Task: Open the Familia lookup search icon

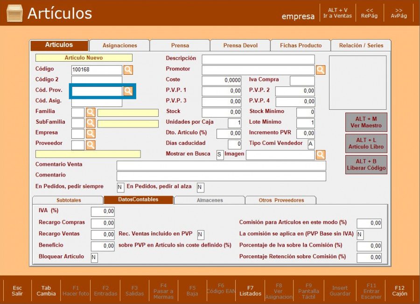Action: point(91,113)
